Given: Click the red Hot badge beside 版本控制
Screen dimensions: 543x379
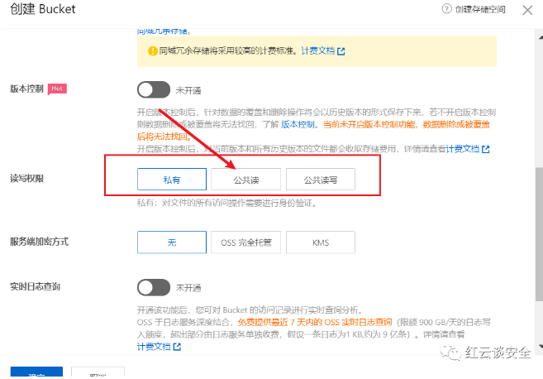Looking at the screenshot, I should pyautogui.click(x=57, y=89).
